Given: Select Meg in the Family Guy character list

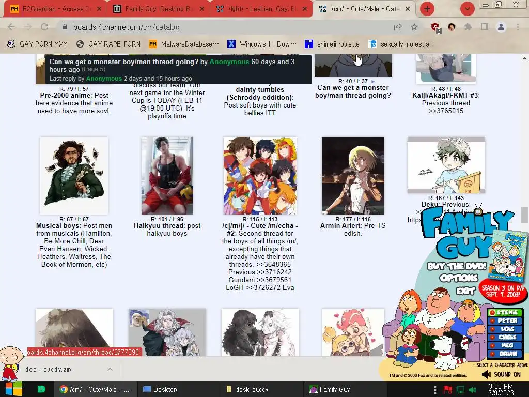Looking at the screenshot, I should coord(504,345).
